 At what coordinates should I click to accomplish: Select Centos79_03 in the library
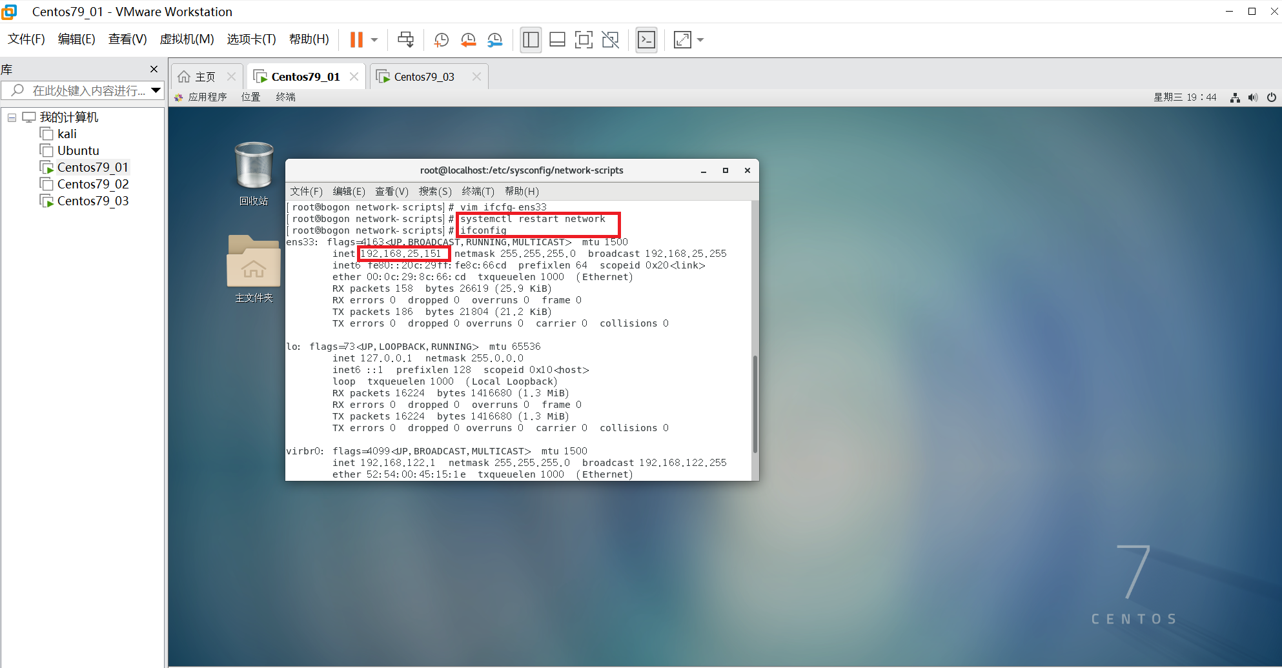(92, 201)
